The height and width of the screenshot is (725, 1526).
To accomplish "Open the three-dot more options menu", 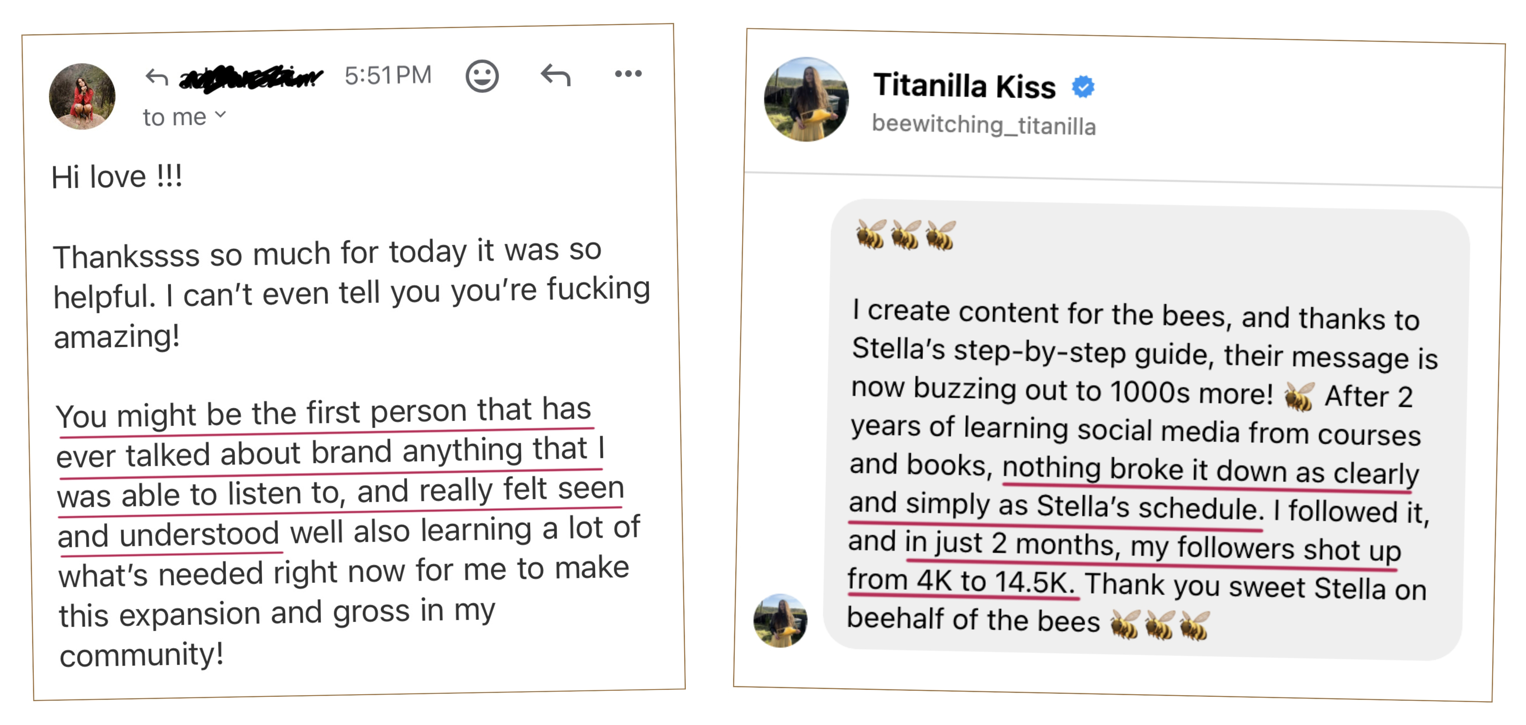I will [x=628, y=74].
